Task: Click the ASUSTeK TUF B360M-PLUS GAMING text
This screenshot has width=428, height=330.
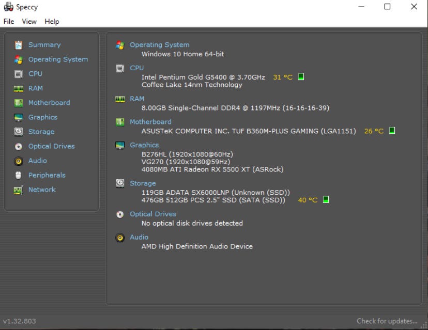Action: 249,131
